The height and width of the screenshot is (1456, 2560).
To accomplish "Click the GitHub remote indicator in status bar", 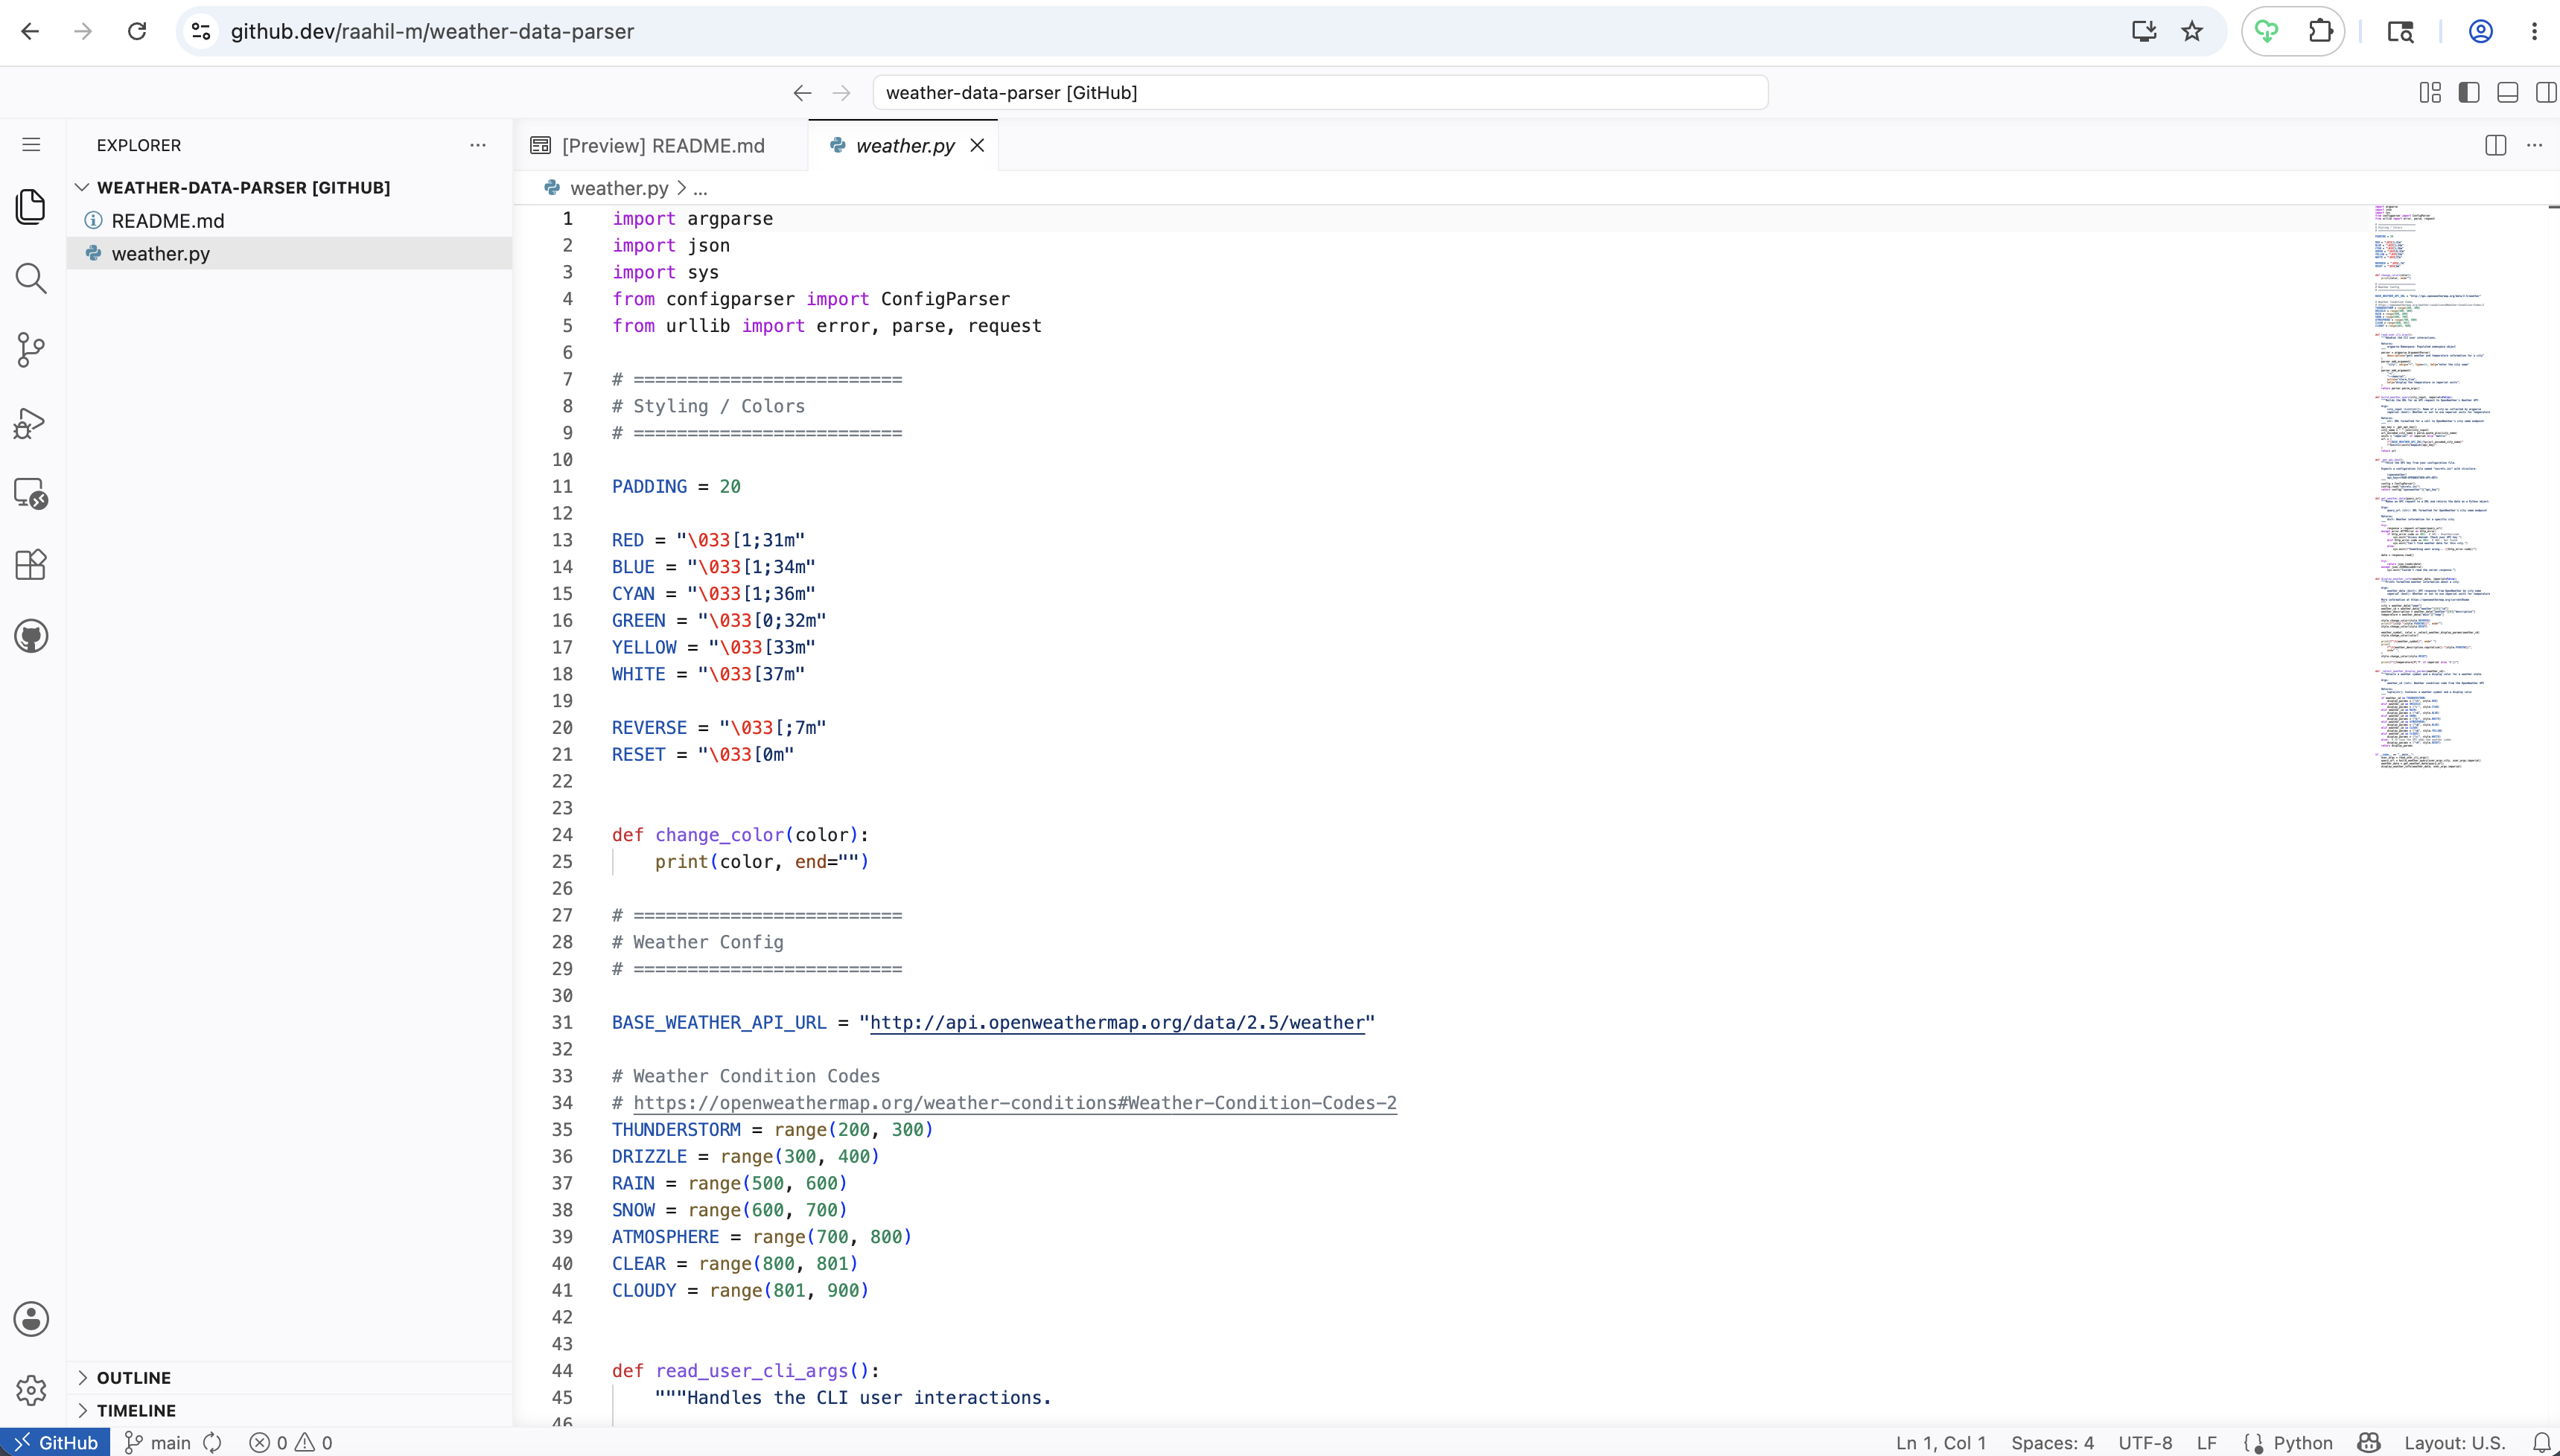I will pyautogui.click(x=56, y=1443).
